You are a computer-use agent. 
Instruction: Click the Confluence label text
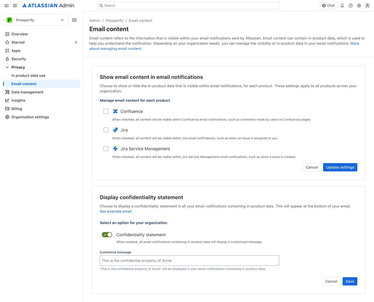[132, 111]
